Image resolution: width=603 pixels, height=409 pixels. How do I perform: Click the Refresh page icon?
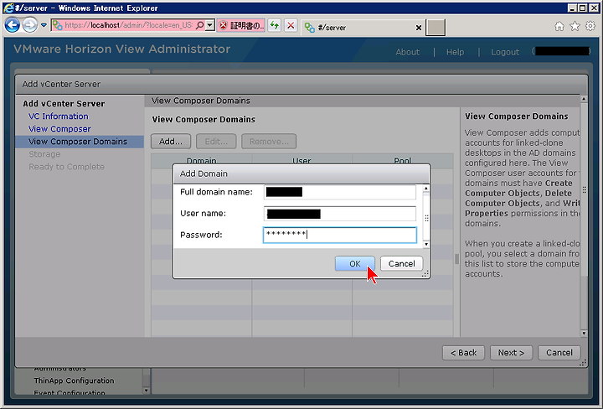click(x=274, y=26)
